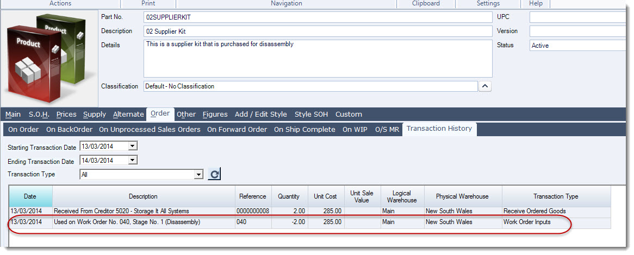Select the 'Received From Creditor 5020' row
This screenshot has width=634, height=255.
tap(310, 211)
